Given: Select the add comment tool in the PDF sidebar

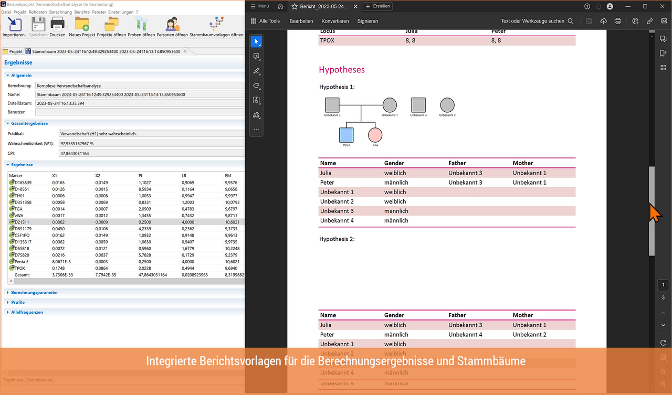Looking at the screenshot, I should click(x=256, y=56).
